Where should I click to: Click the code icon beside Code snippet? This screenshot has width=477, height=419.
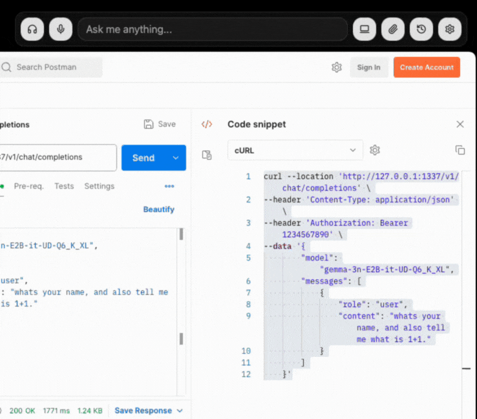tap(207, 124)
